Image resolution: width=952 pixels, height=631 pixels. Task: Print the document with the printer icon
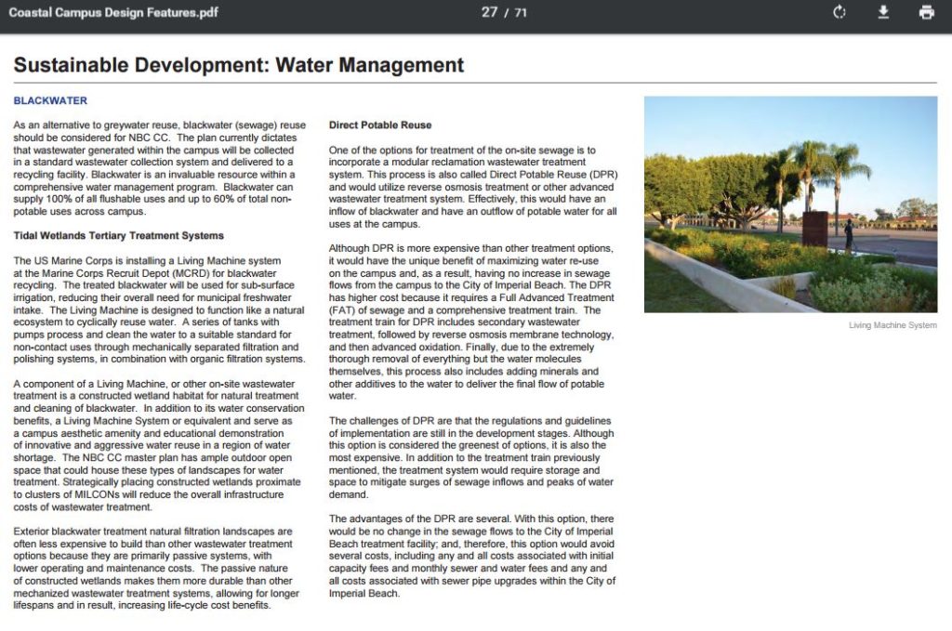point(926,12)
